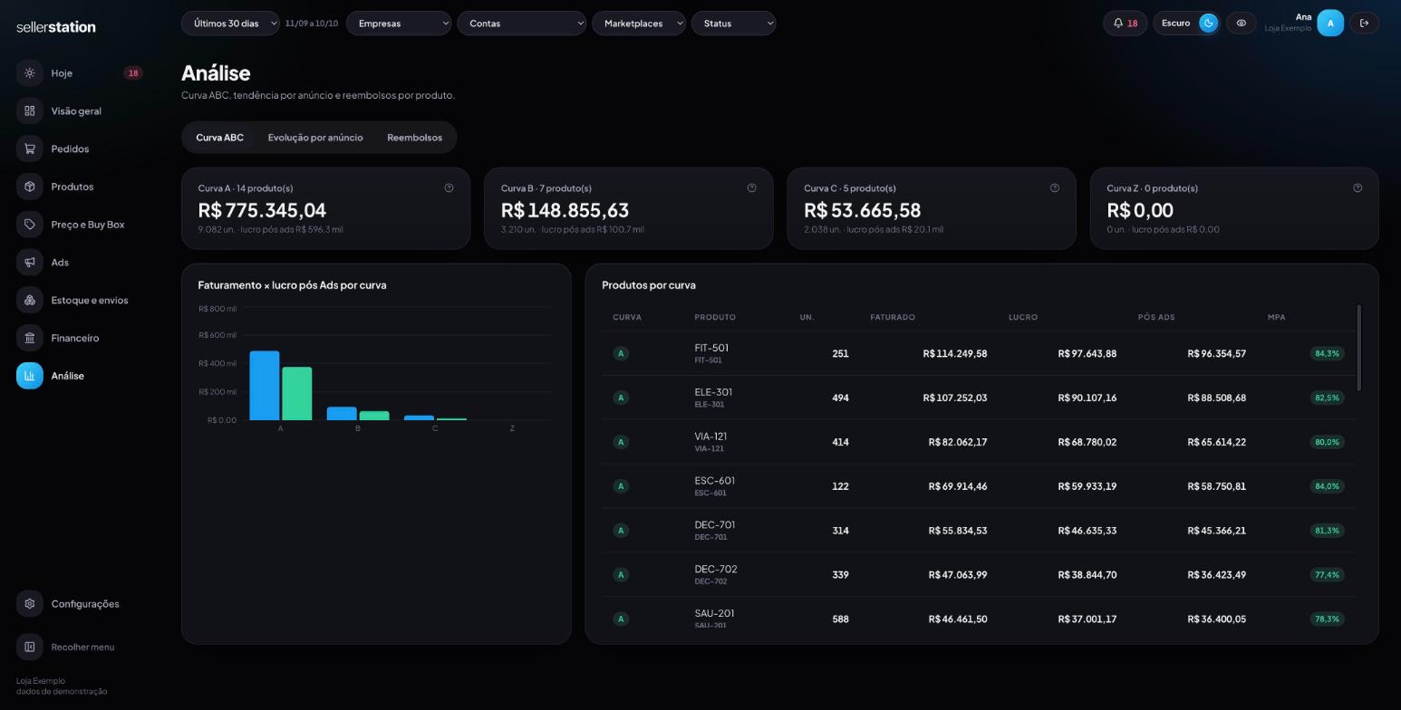Click the help icon on Curva A card
The width and height of the screenshot is (1401, 710).
pyautogui.click(x=449, y=188)
